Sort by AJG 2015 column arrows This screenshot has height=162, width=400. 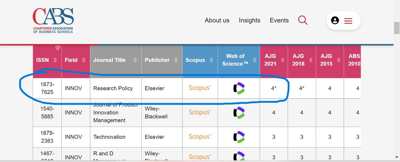(338, 60)
